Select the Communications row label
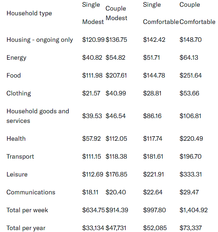The height and width of the screenshot is (232, 218). 31,192
